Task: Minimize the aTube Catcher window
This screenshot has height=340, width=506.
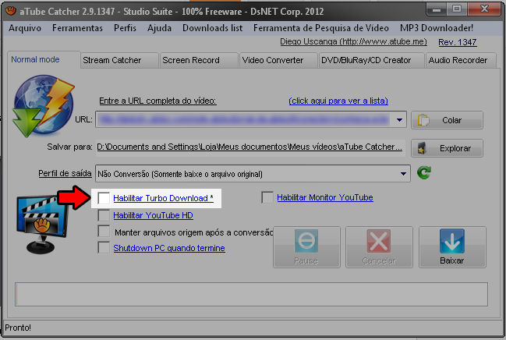Action: (437, 9)
